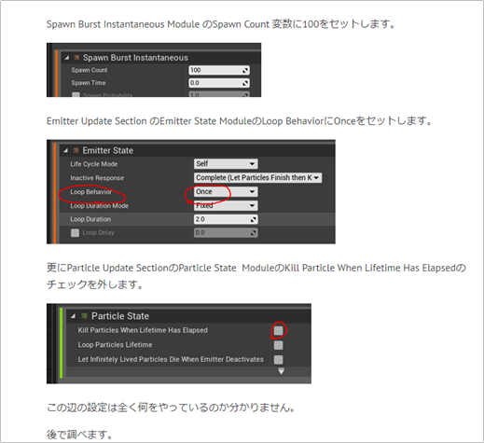Expand advanced options arrow under Particle State

click(x=281, y=371)
